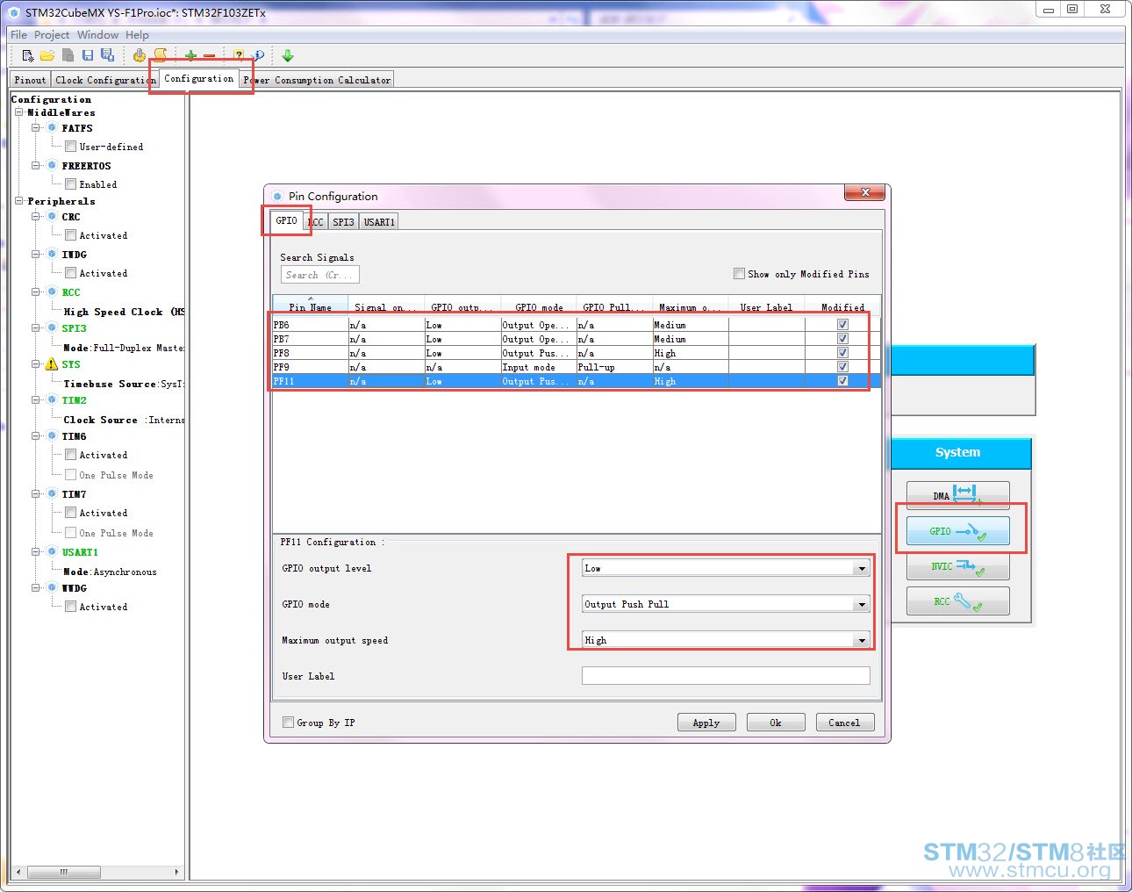Collapse the USART1 tree node

tap(36, 552)
